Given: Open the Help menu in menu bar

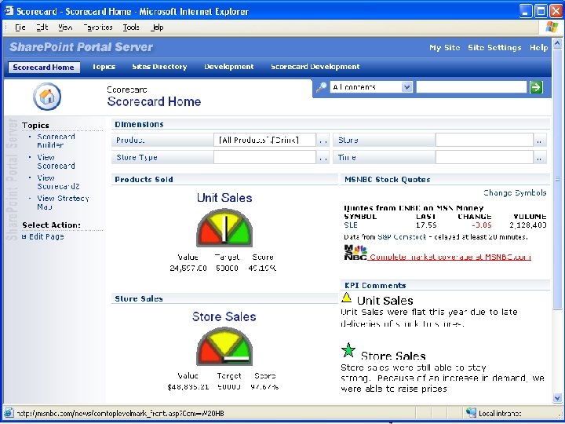Looking at the screenshot, I should (x=157, y=27).
